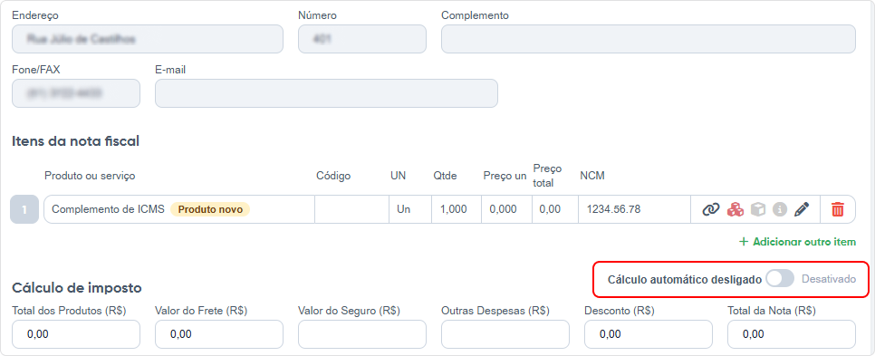Click the Valor do Frete field
Screen dimensions: 875x356
point(219,334)
